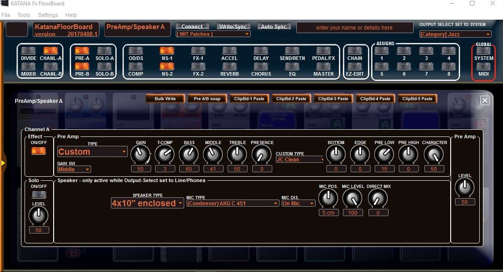Screen dimensions: 503x272
Task: Open the COMP effect panel
Action: point(135,66)
